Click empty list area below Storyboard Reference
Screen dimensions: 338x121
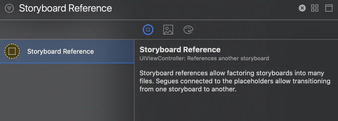pos(67,93)
